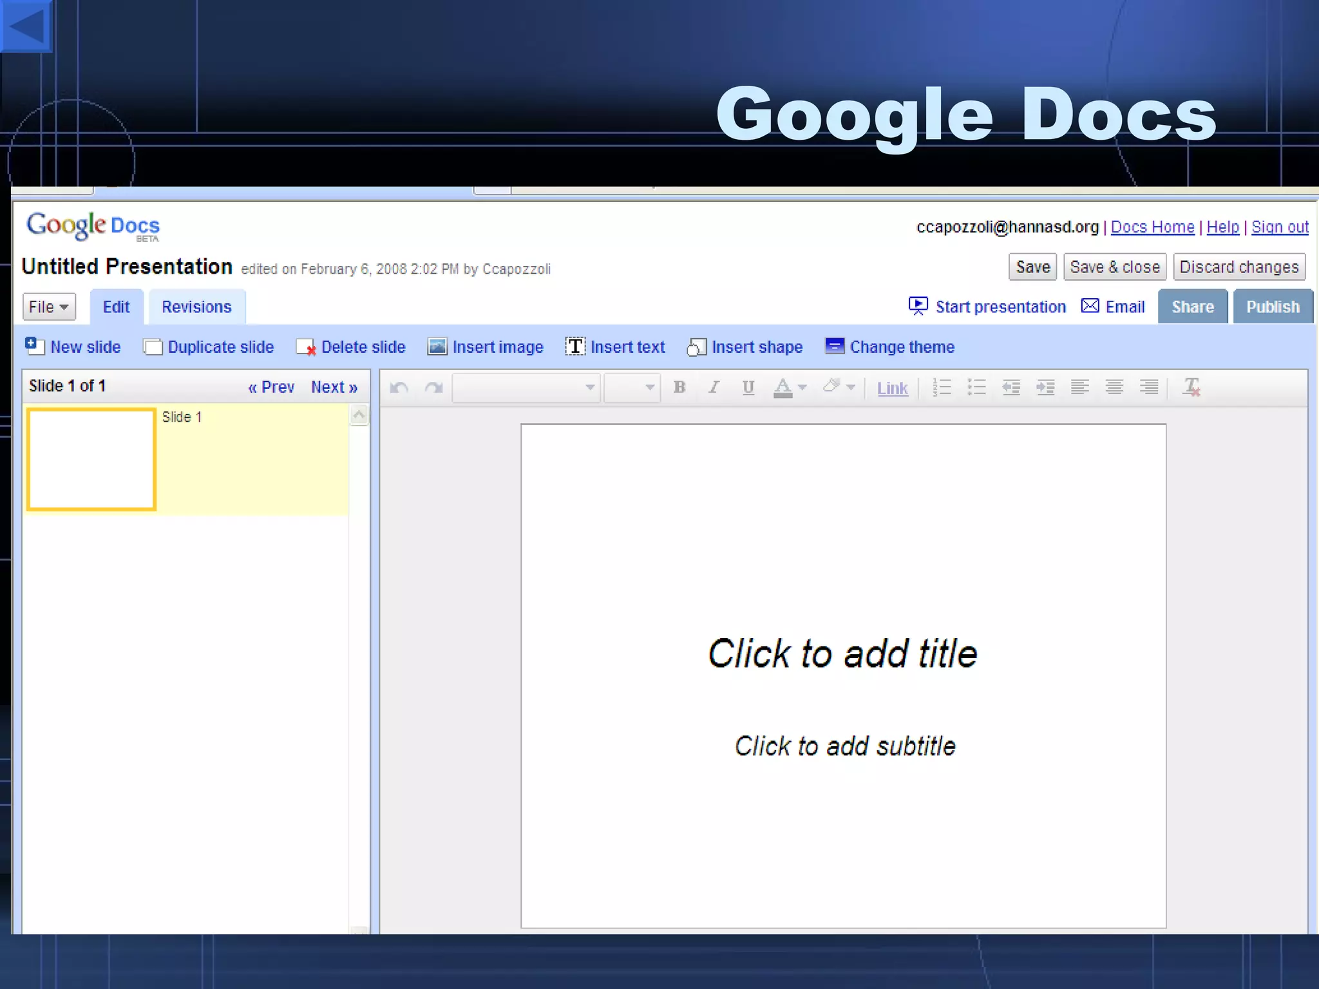Open the Publish tab
This screenshot has height=989, width=1319.
pos(1273,307)
